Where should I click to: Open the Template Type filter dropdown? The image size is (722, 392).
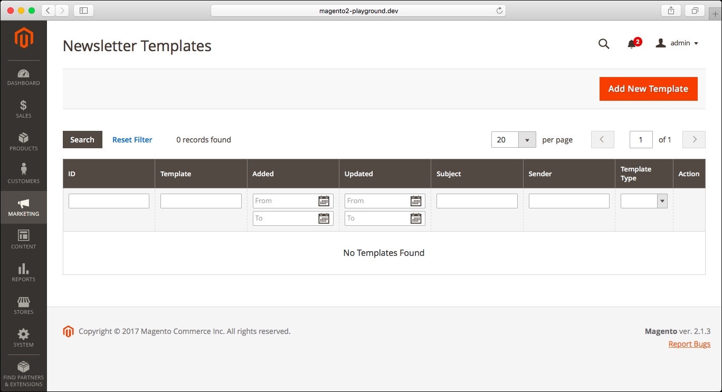[644, 201]
